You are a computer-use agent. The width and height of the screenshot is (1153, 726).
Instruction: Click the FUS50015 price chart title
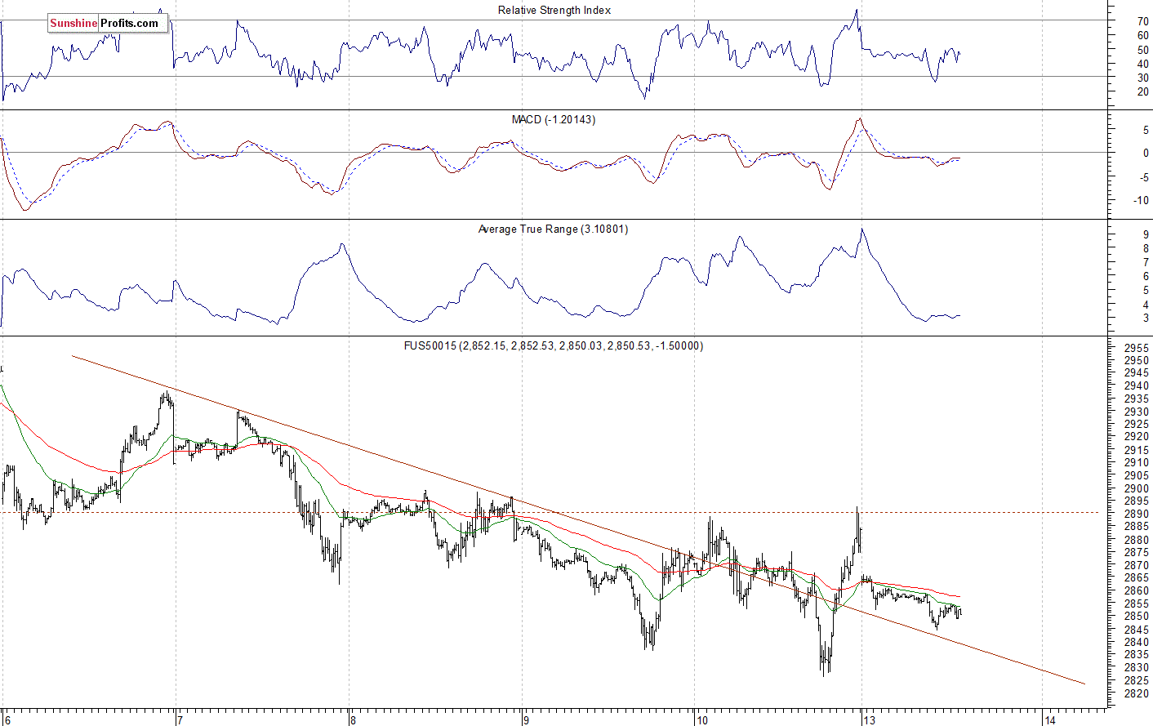[x=553, y=346]
